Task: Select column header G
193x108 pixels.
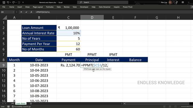Action: 157,17
